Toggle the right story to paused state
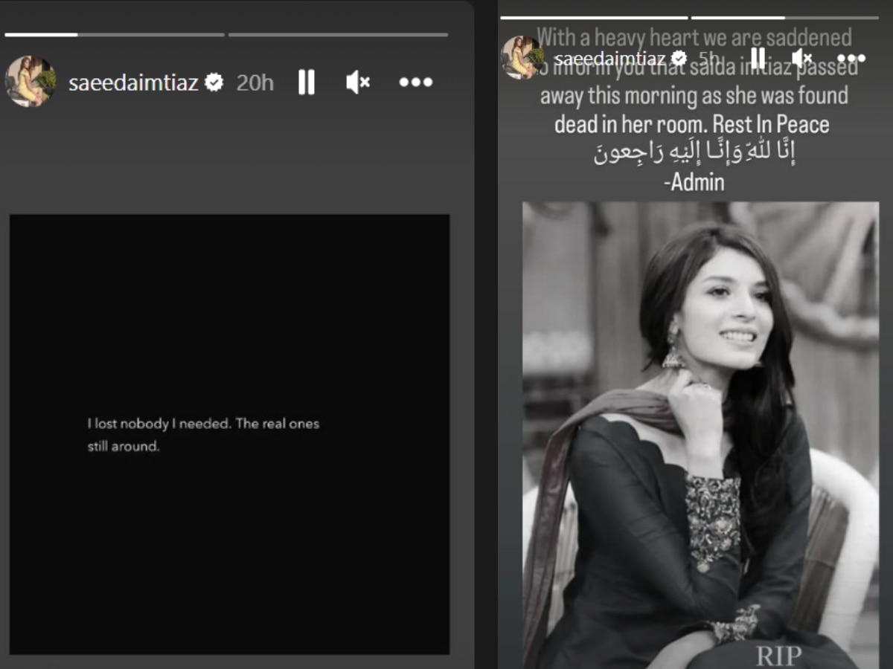Screen dimensions: 893x669 [757, 56]
